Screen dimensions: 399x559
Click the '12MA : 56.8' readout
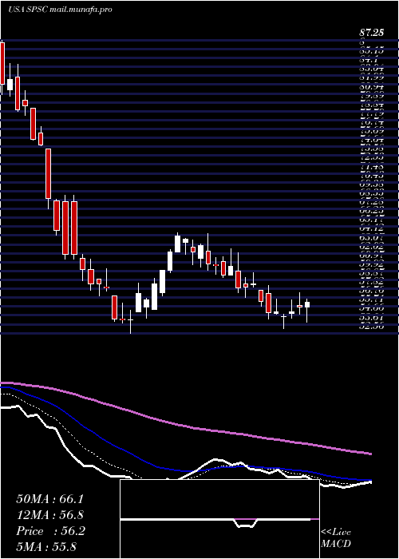pos(49,515)
